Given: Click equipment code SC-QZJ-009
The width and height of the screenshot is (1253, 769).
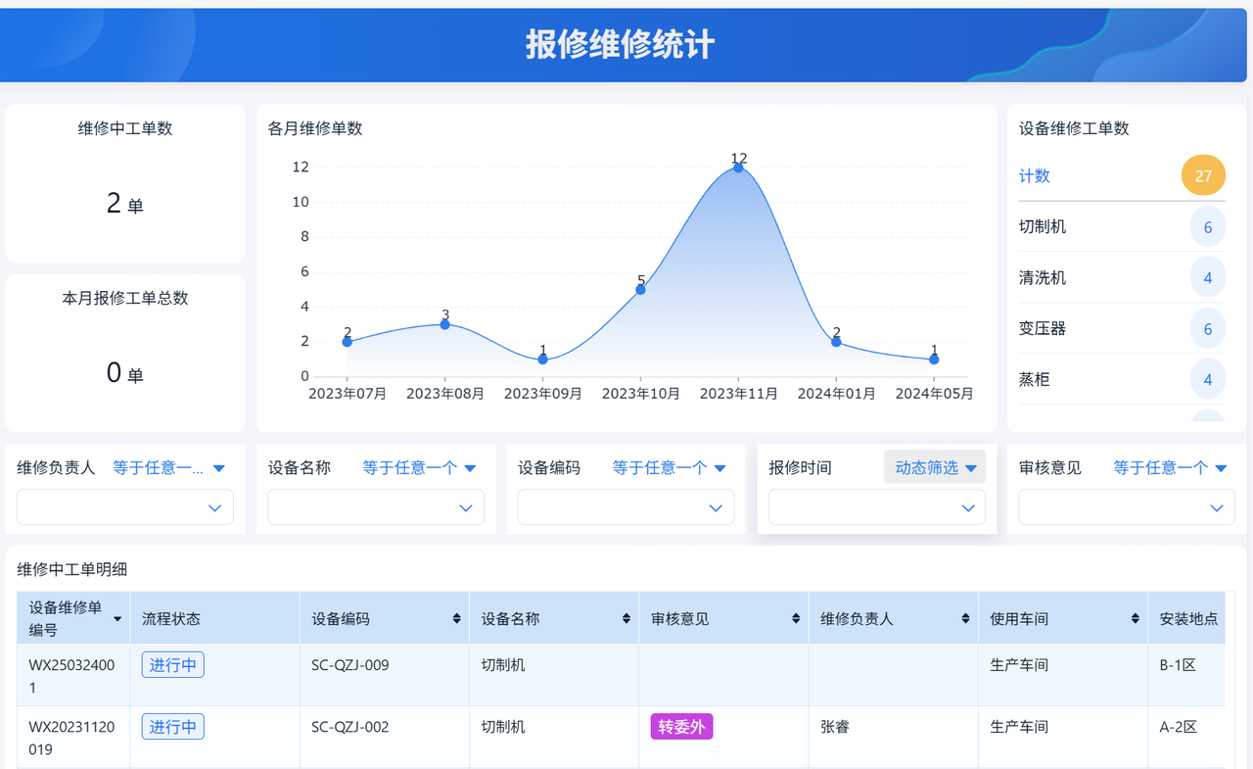Looking at the screenshot, I should pos(350,665).
